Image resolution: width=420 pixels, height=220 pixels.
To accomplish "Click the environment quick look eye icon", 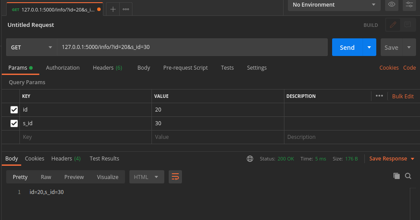I will coord(391,5).
